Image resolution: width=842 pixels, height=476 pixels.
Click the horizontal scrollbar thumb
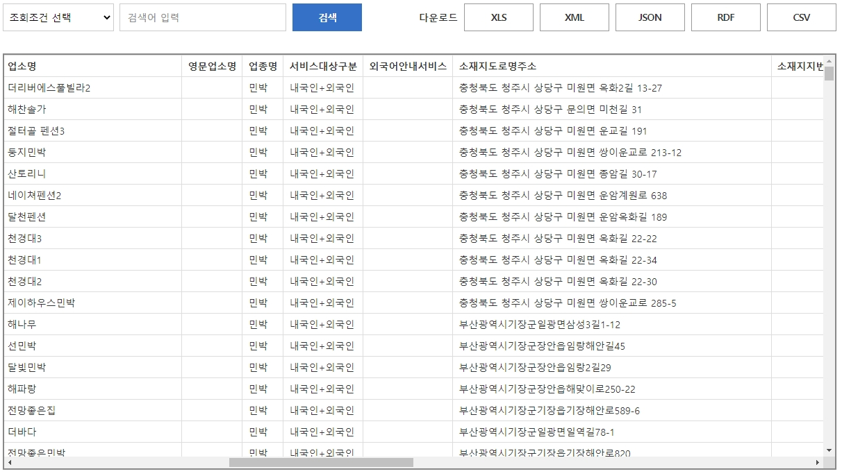tap(321, 462)
